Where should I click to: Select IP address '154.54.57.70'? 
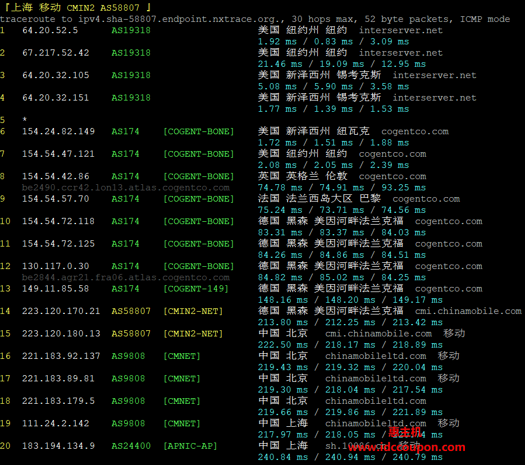(56, 198)
